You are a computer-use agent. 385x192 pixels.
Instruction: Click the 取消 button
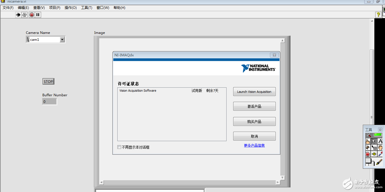pos(254,136)
